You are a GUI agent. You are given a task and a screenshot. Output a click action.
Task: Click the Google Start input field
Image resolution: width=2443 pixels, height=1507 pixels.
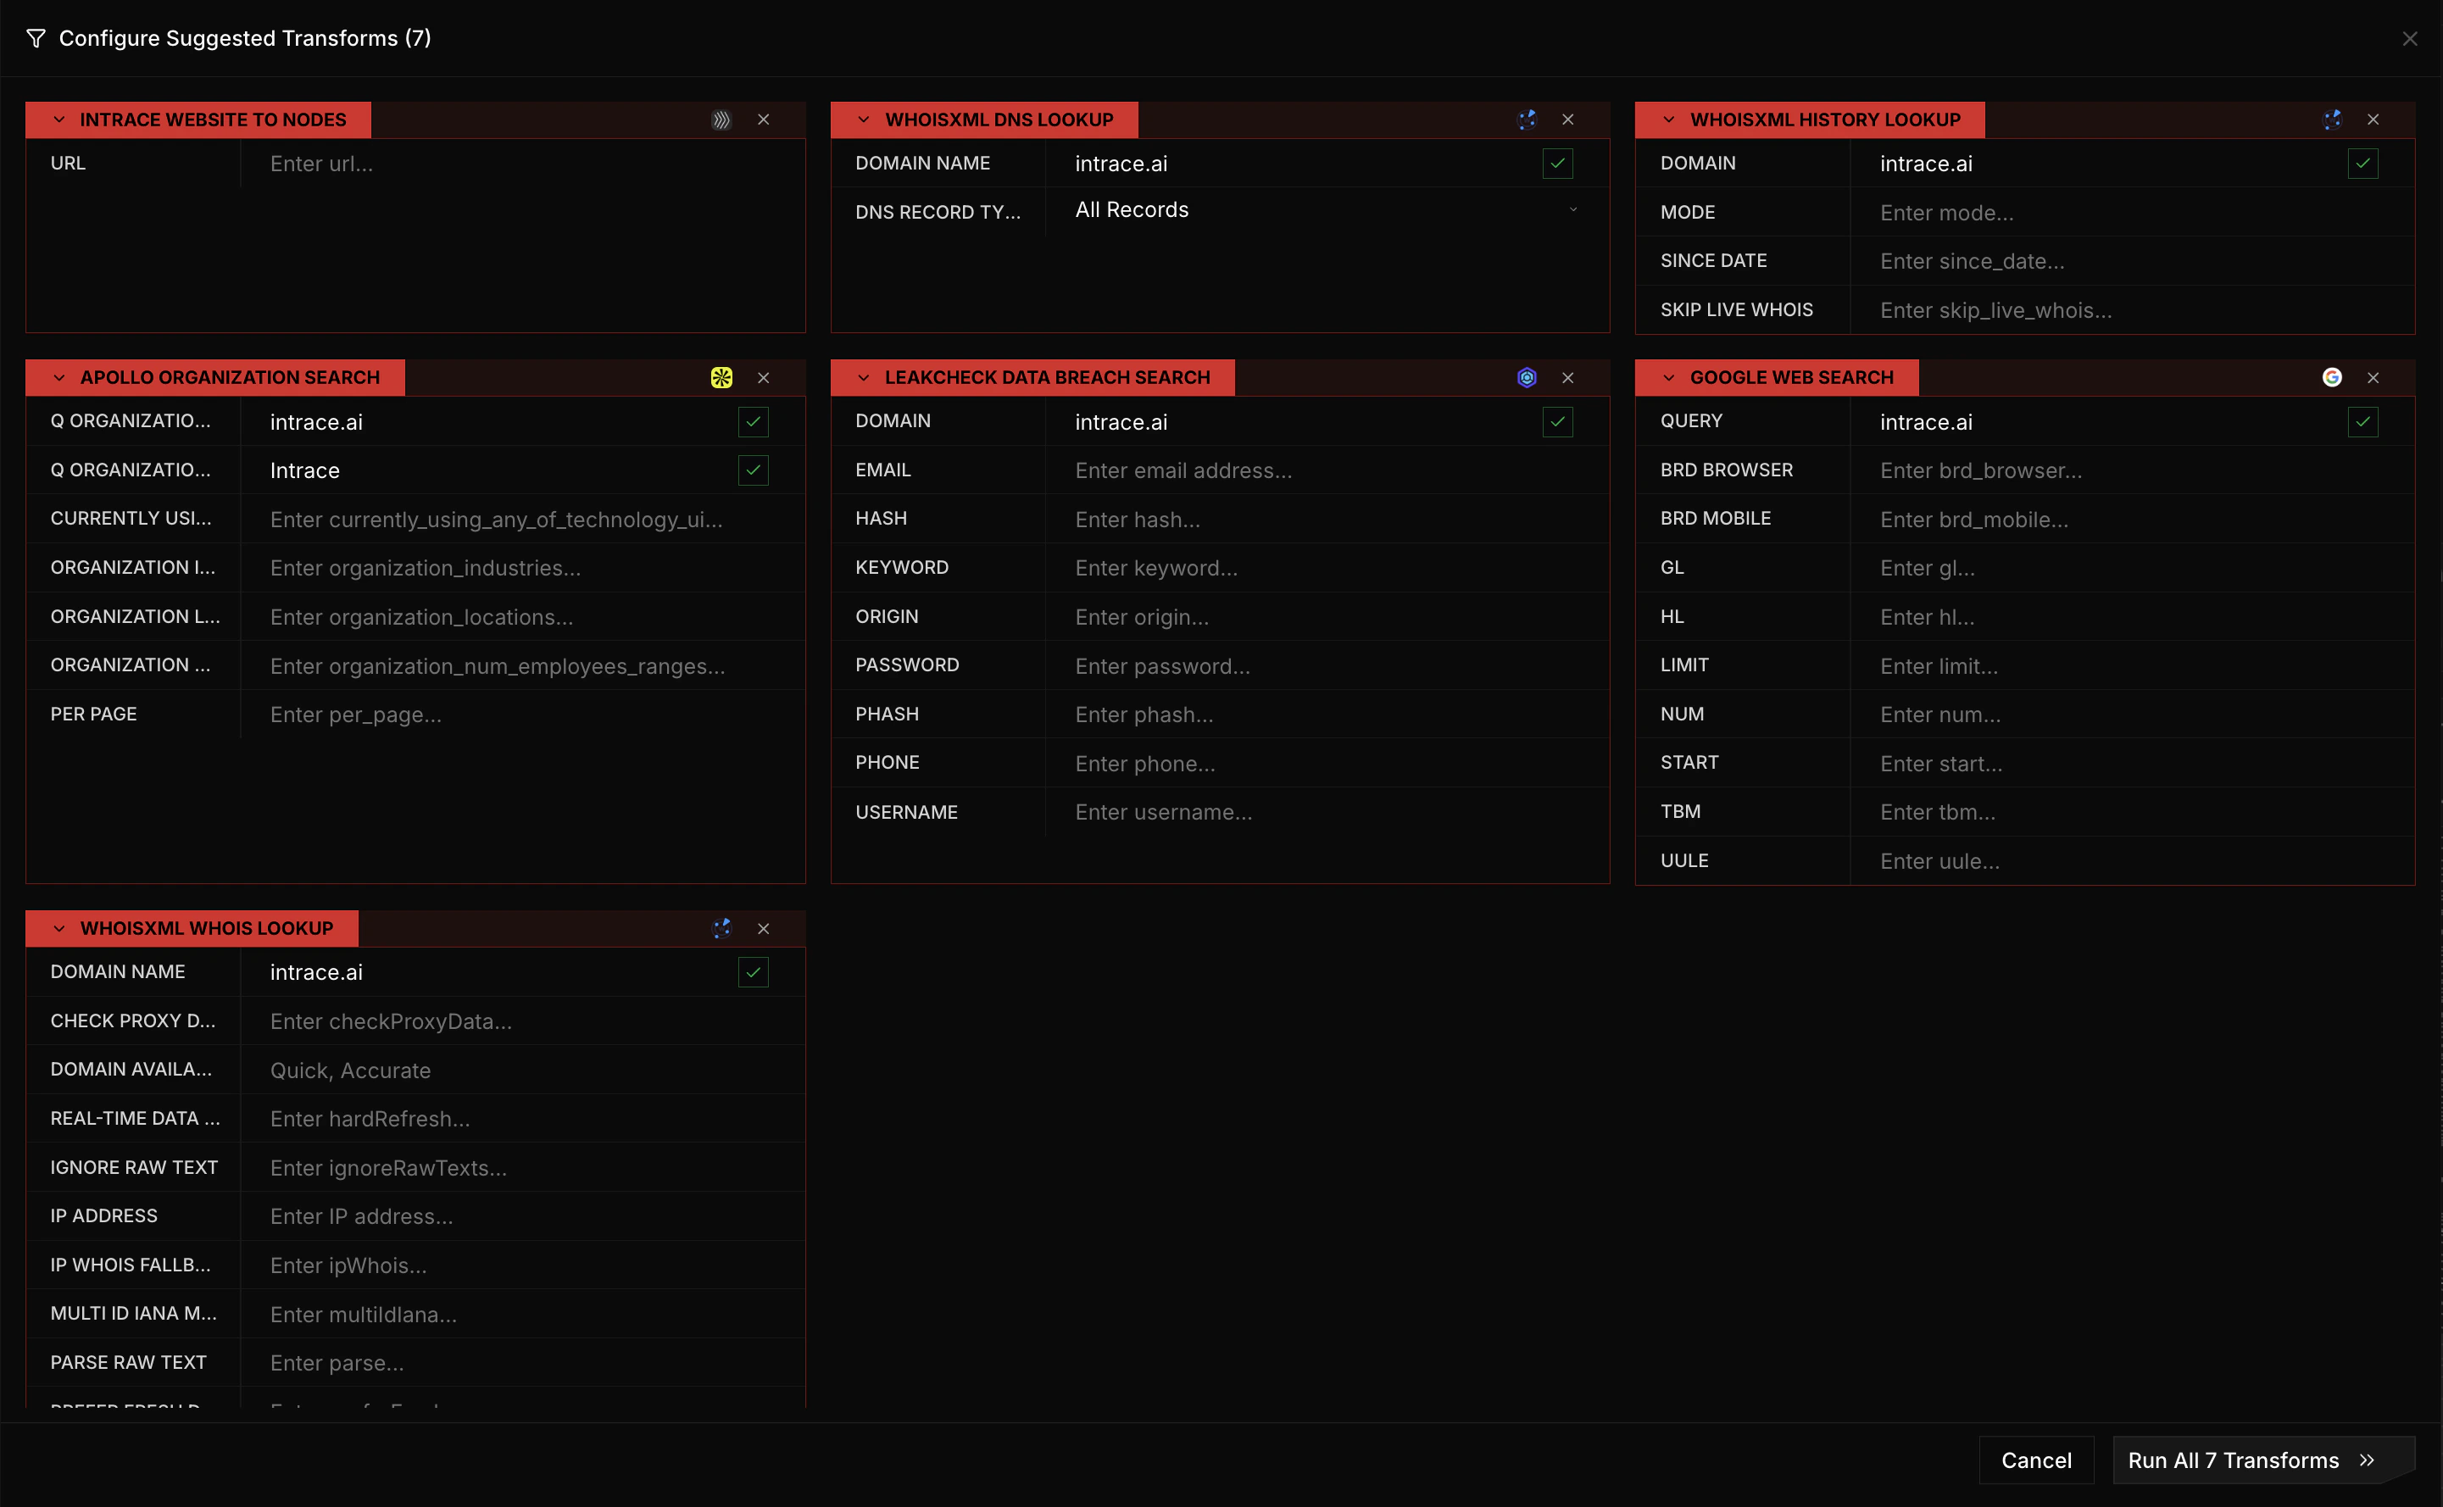(2132, 764)
